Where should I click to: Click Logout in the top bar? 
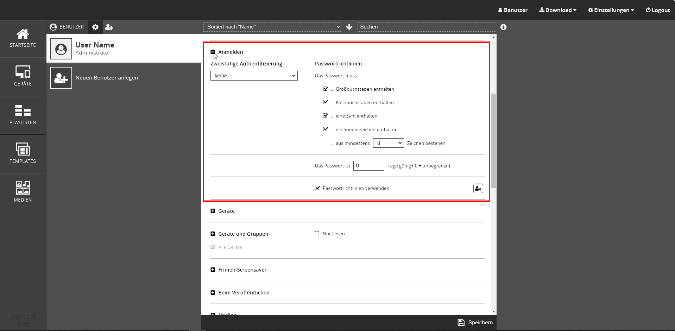657,10
